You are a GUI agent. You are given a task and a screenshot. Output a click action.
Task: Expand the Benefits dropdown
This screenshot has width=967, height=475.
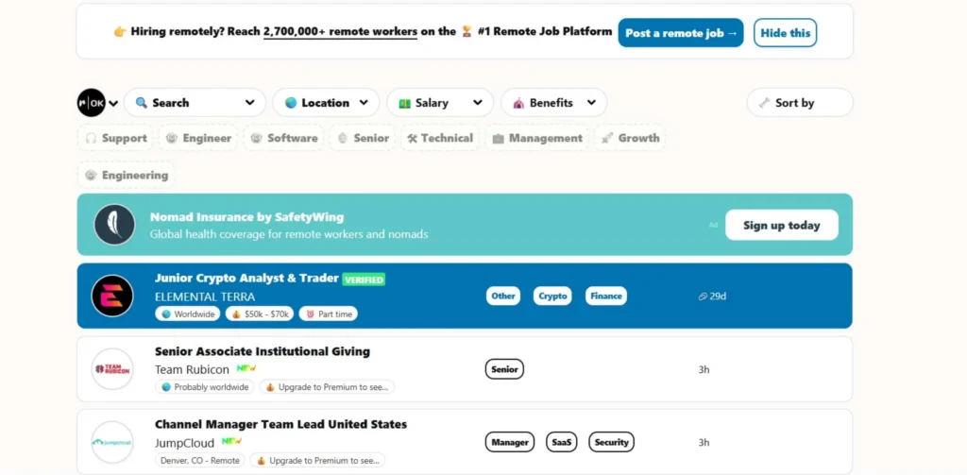click(553, 103)
